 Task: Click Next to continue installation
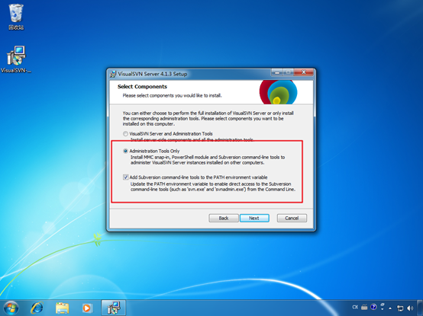pos(254,218)
